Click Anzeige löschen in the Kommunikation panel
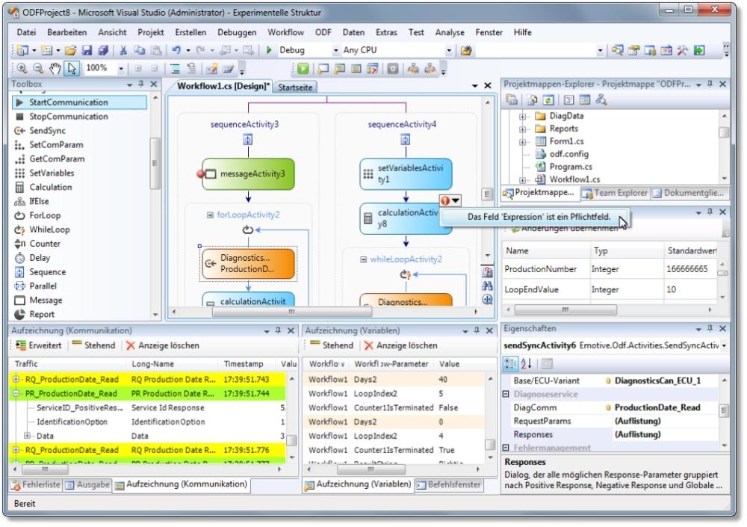This screenshot has width=747, height=527. (x=163, y=346)
